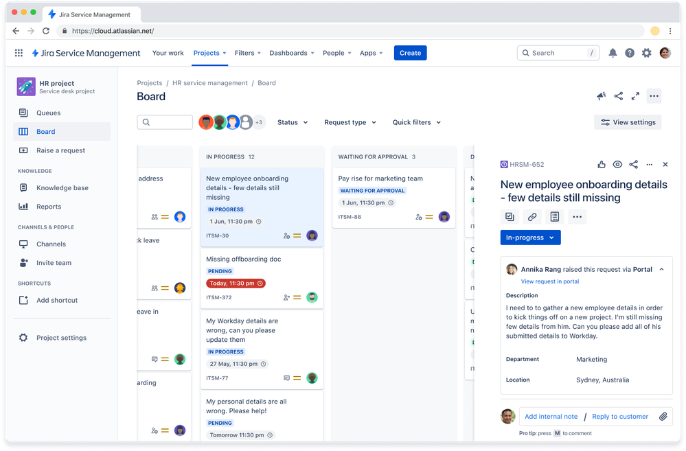Screen dimensions: 686x451
Task: Open notifications from the bell icon
Action: 613,53
